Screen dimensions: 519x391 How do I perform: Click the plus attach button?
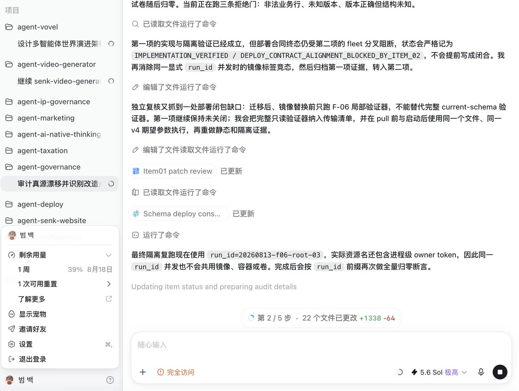coord(143,372)
